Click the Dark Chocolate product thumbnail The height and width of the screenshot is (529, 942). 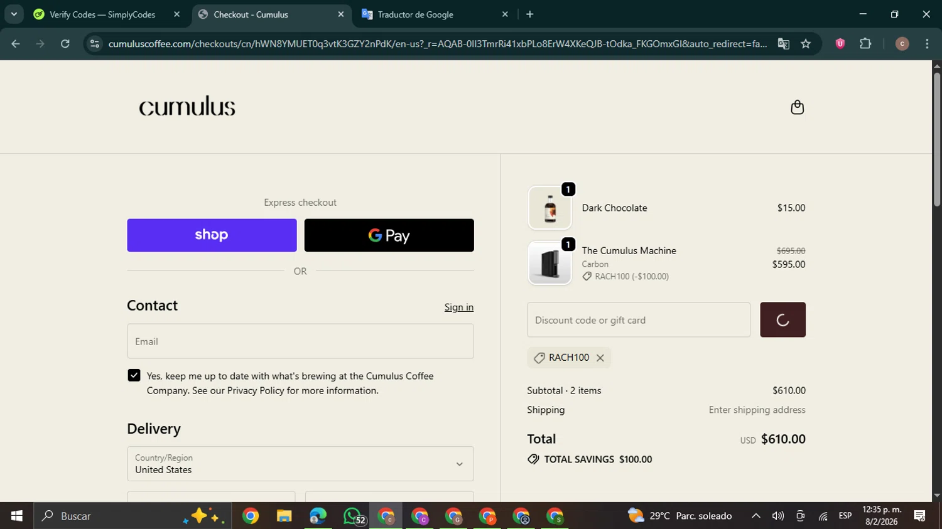click(549, 208)
